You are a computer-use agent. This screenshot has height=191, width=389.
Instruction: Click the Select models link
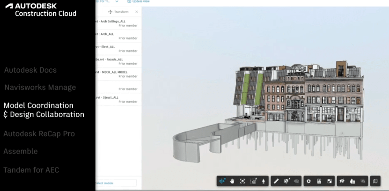pos(104,183)
